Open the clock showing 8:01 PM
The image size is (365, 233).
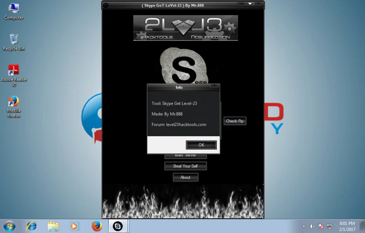347,226
